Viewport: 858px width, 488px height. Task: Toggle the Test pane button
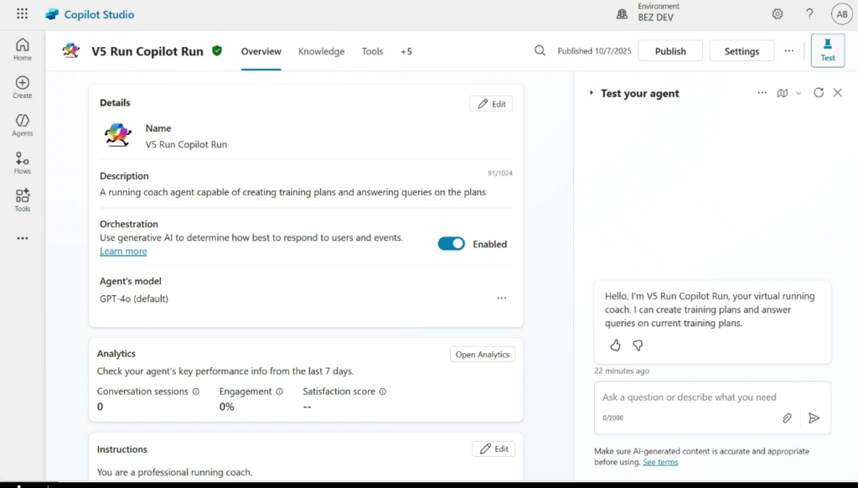[x=827, y=50]
